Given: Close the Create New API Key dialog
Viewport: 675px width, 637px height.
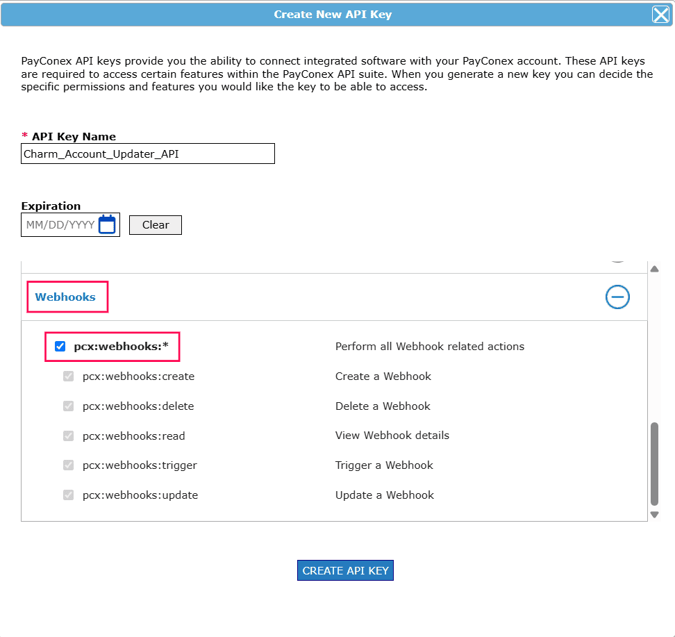Looking at the screenshot, I should coord(660,14).
